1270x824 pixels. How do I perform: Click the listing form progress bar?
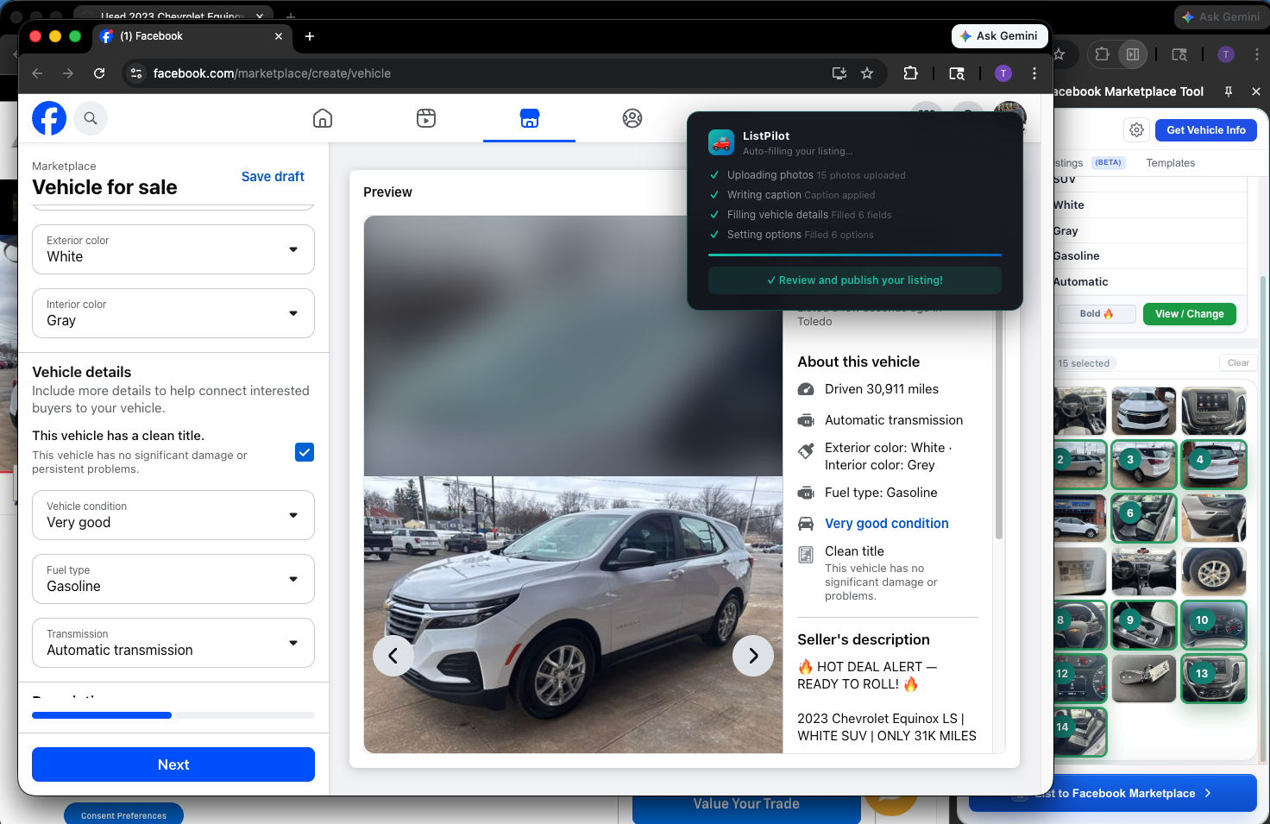point(173,715)
